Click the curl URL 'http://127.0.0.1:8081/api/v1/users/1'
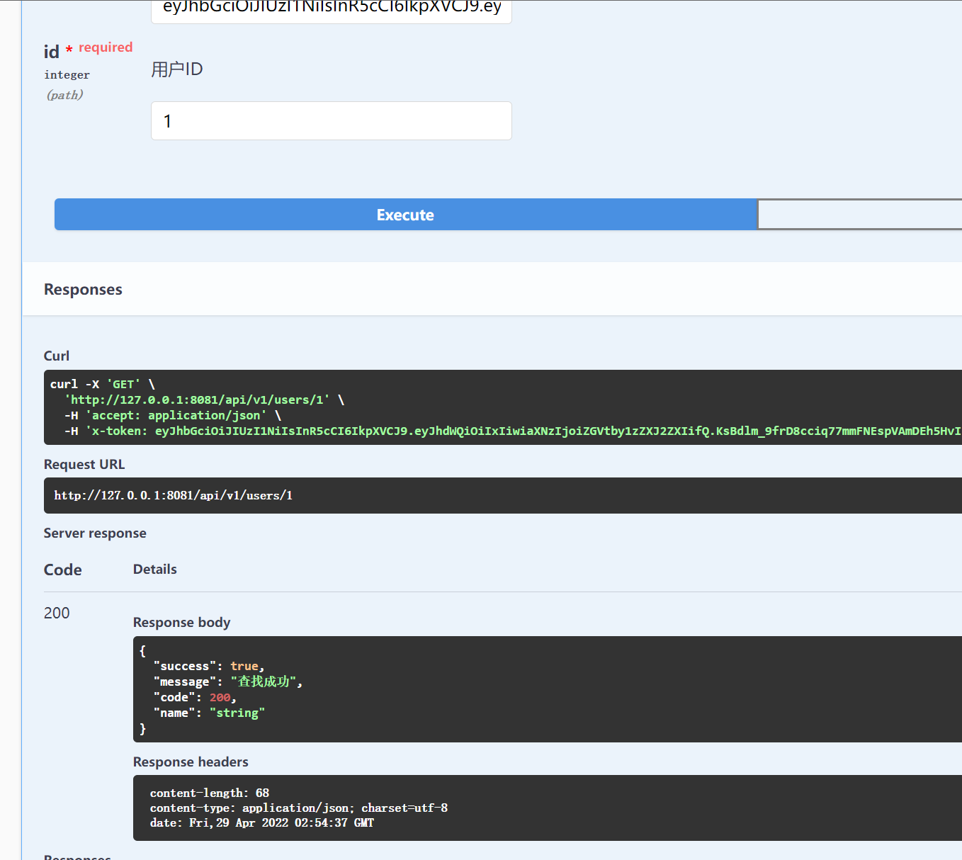Screen dimensions: 962x860 pos(197,400)
